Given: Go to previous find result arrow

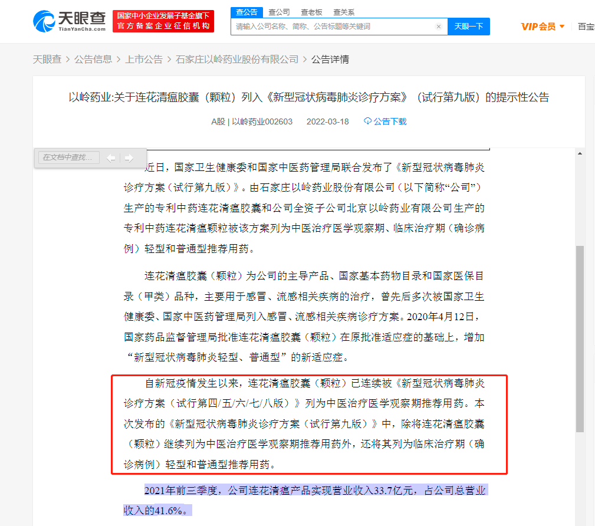Looking at the screenshot, I should 111,158.
